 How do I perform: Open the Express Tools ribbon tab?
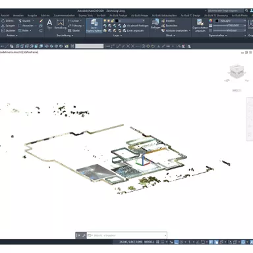point(86,16)
